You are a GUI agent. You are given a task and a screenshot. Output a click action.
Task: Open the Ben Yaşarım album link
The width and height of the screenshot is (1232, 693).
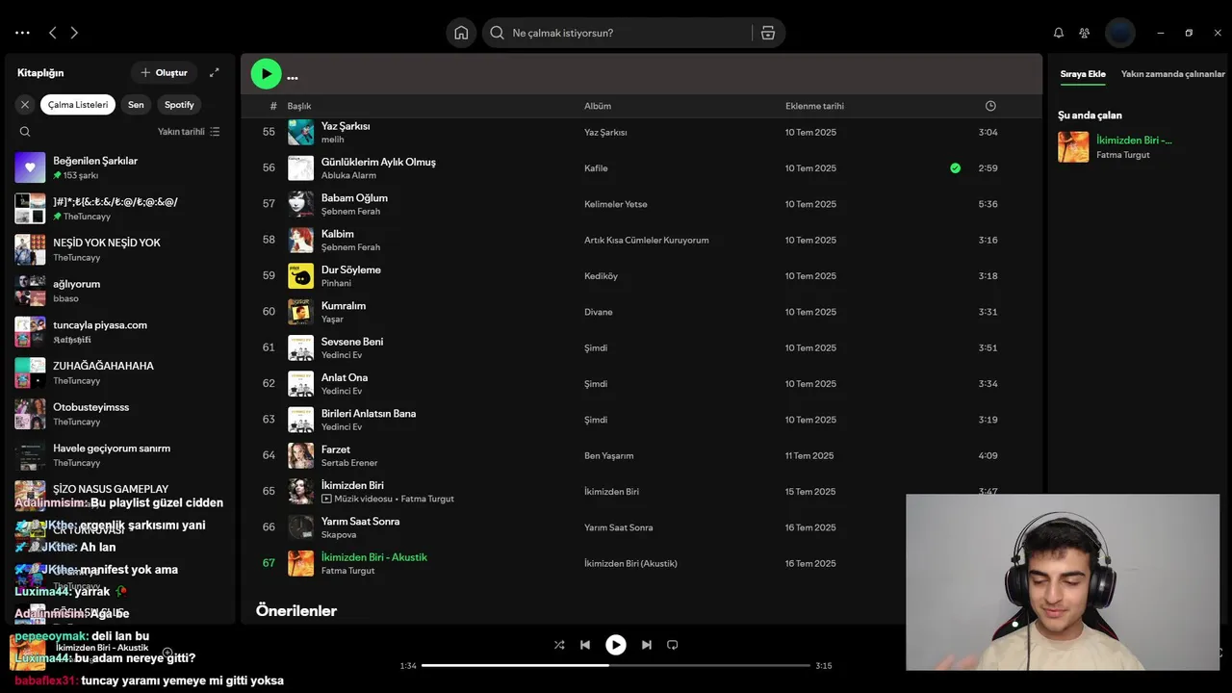[608, 455]
